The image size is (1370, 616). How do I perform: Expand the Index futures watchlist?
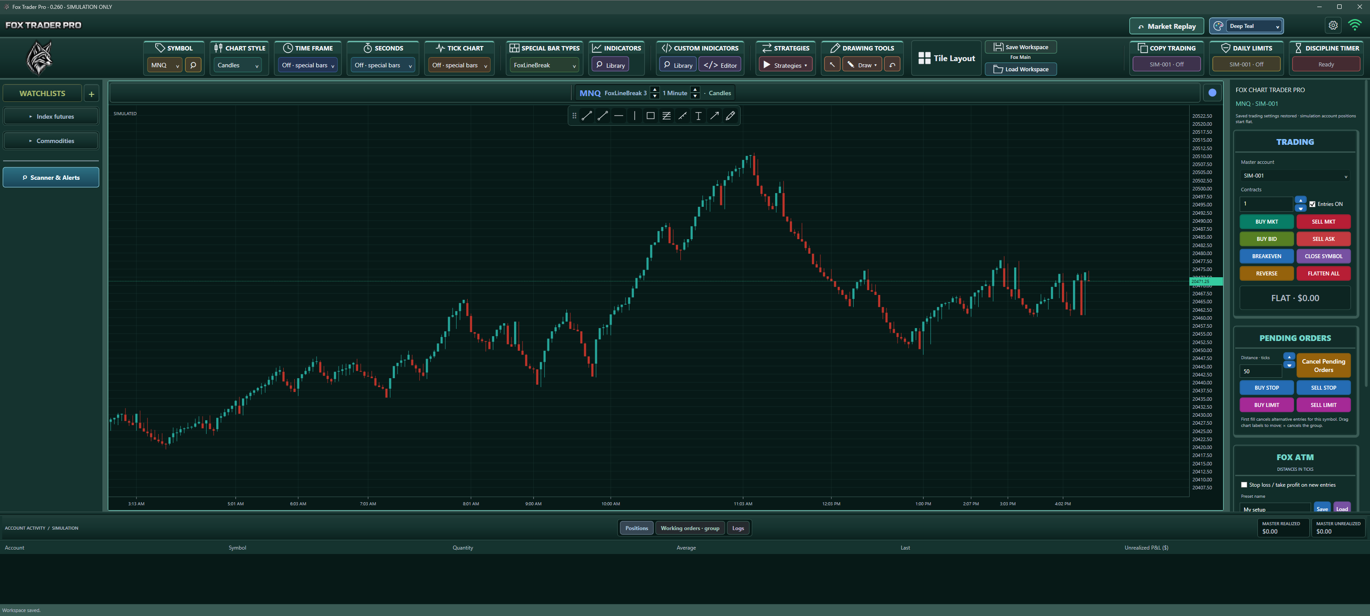(51, 116)
